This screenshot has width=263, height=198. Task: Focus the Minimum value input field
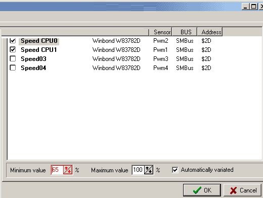(x=57, y=170)
